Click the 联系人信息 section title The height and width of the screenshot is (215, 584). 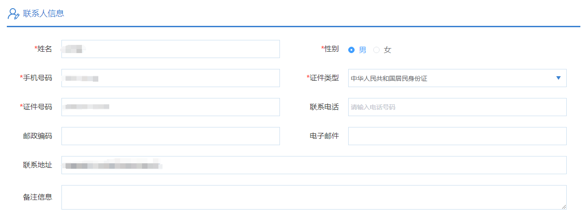(x=44, y=14)
